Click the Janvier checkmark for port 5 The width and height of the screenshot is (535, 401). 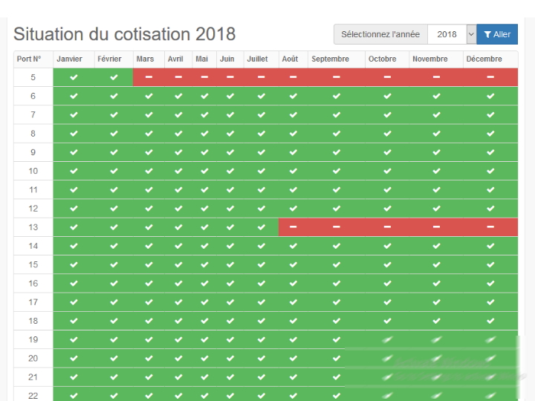(73, 77)
